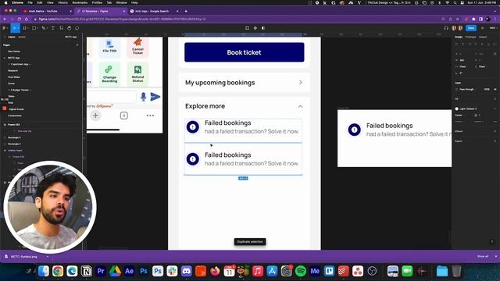Close the downloads bar
The height and width of the screenshot is (281, 500).
tap(495, 256)
